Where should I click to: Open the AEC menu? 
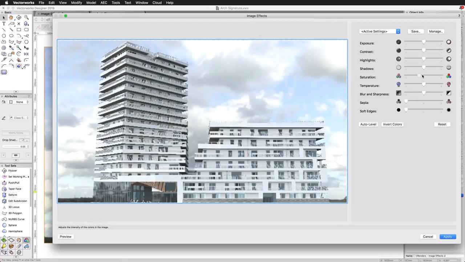(104, 3)
